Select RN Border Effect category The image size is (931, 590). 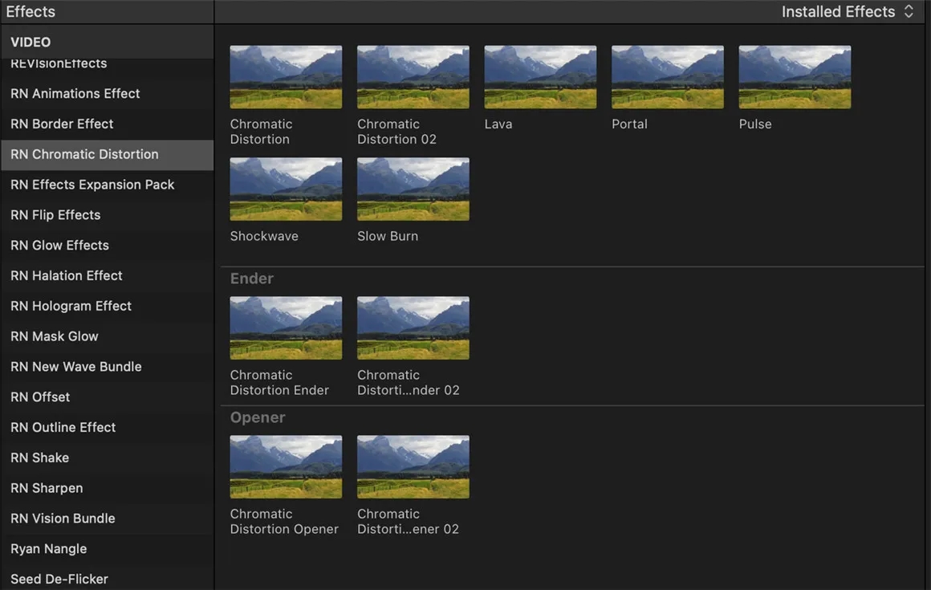click(62, 124)
